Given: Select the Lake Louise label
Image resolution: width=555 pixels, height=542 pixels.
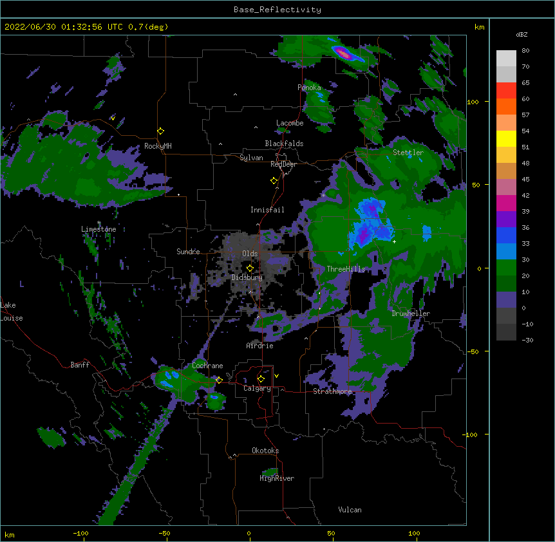Looking at the screenshot, I should tap(12, 312).
